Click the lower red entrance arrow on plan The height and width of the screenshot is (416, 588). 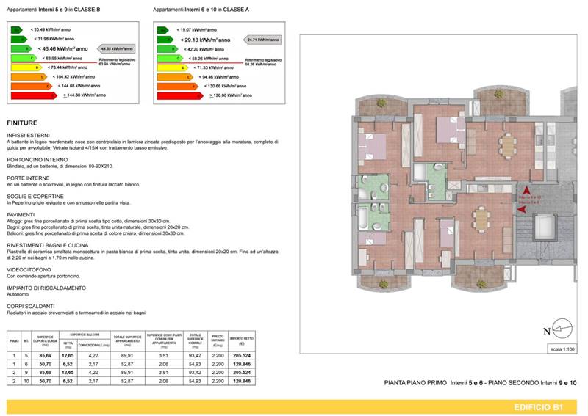pyautogui.click(x=523, y=210)
